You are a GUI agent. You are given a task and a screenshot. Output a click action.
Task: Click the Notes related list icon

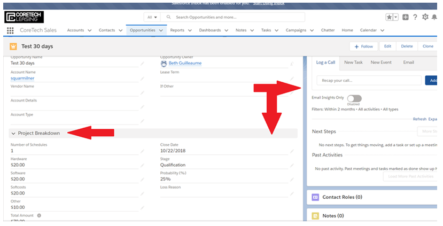point(315,216)
